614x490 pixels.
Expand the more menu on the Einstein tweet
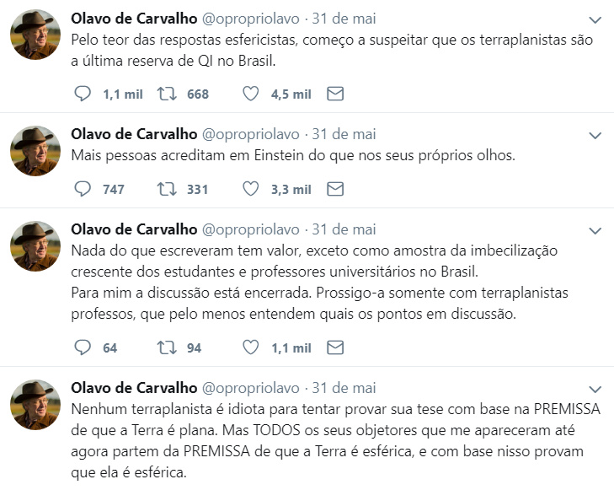pyautogui.click(x=595, y=135)
